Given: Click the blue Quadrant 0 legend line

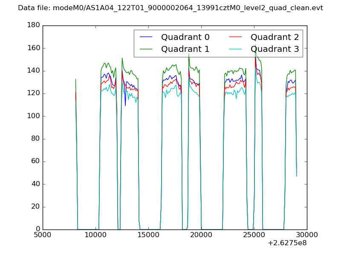Looking at the screenshot, I should pos(146,37).
